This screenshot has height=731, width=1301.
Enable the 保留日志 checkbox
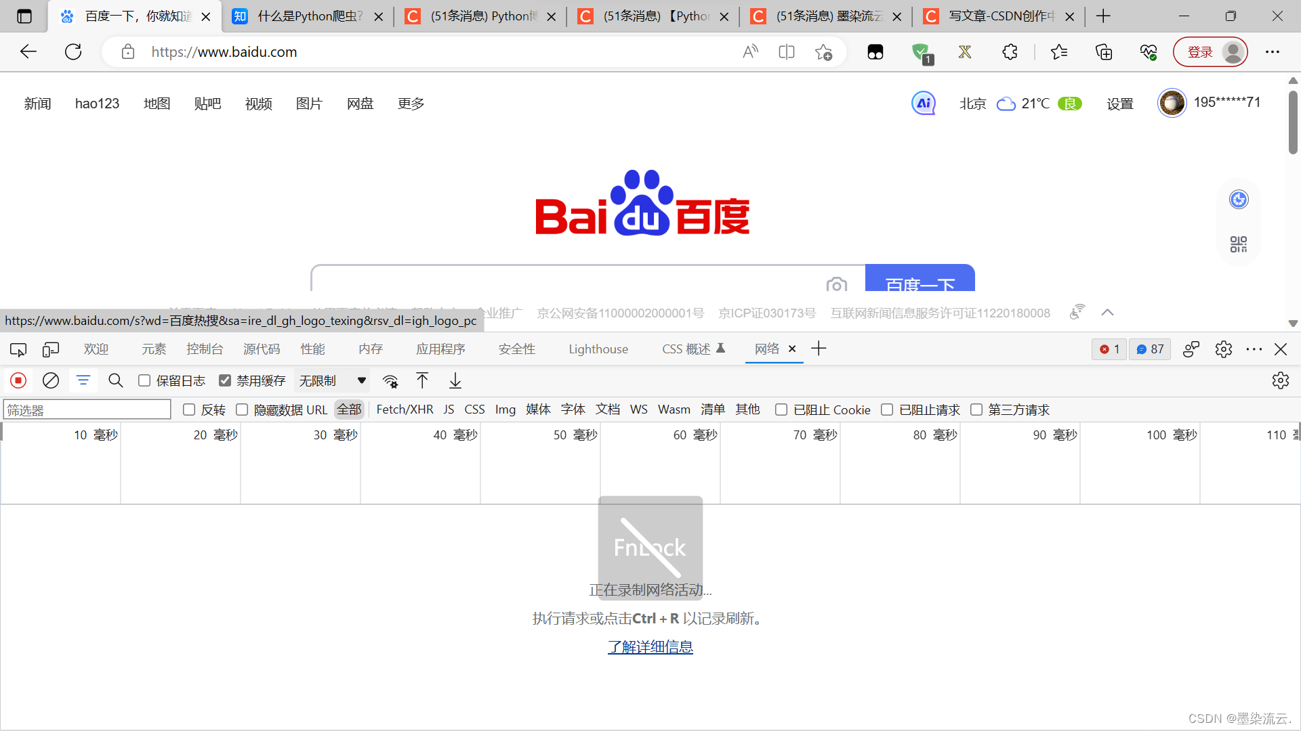144,380
